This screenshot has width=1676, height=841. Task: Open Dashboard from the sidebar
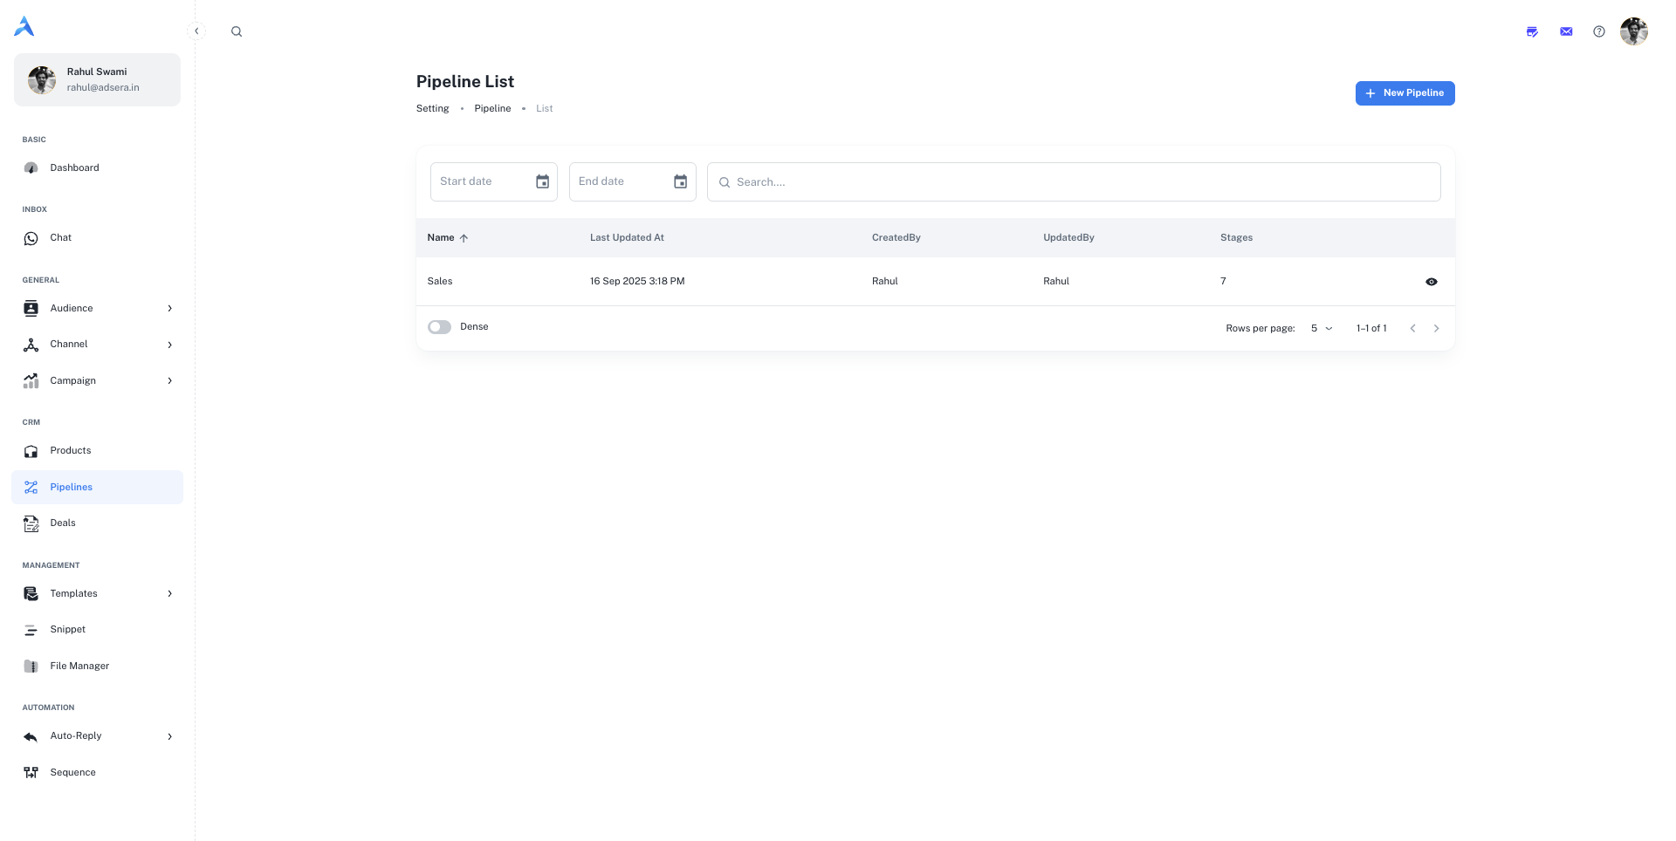pyautogui.click(x=74, y=168)
